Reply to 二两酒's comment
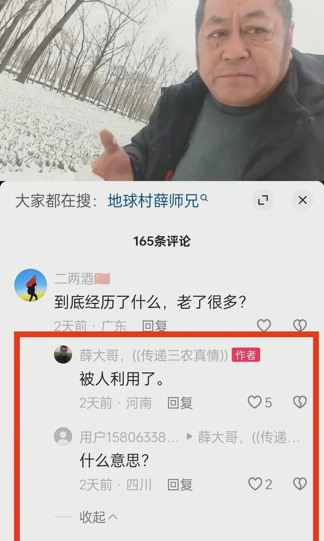The image size is (324, 541). (x=154, y=326)
